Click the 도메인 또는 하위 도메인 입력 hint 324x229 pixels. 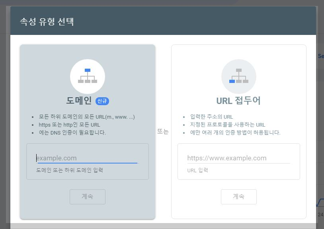[70, 170]
